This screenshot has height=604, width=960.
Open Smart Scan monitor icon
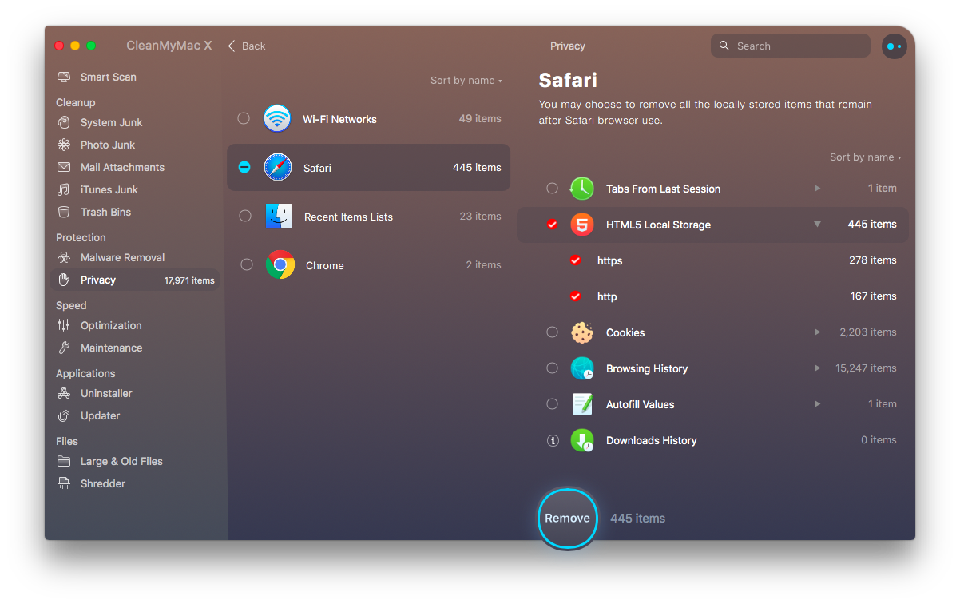pos(64,77)
